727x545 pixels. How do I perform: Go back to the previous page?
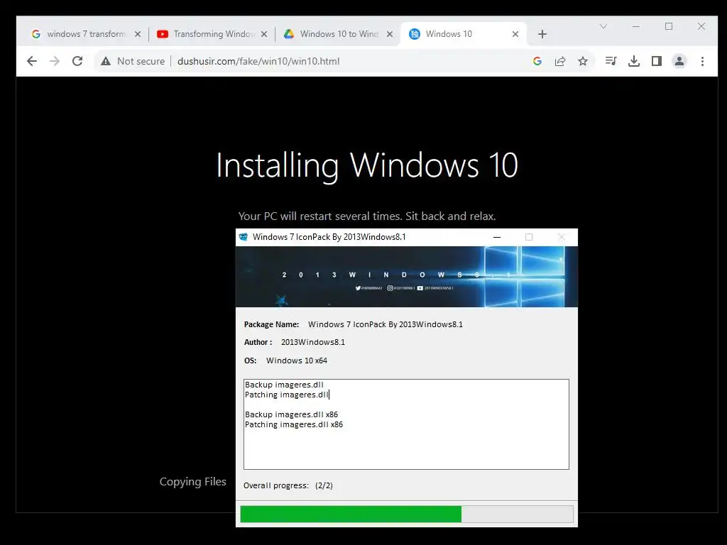(x=31, y=61)
